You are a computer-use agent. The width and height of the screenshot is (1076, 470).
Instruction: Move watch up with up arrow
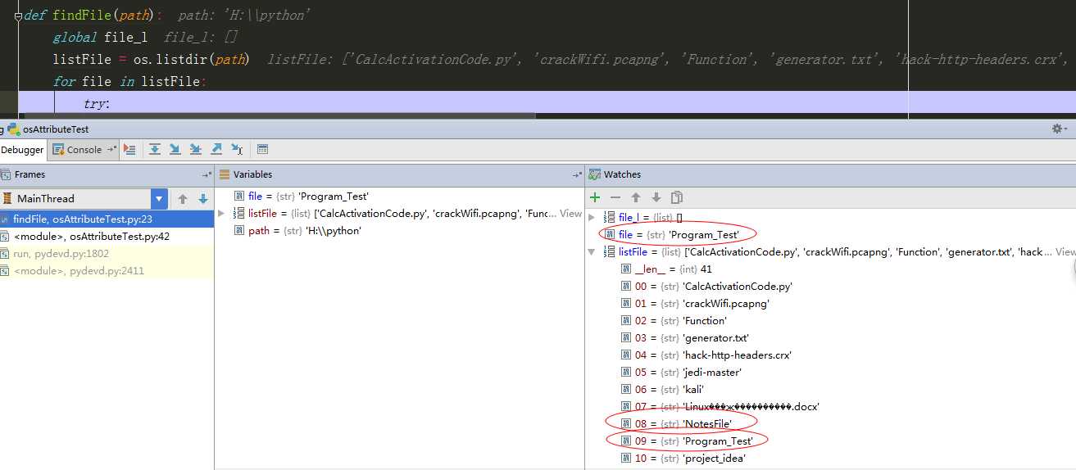(635, 197)
